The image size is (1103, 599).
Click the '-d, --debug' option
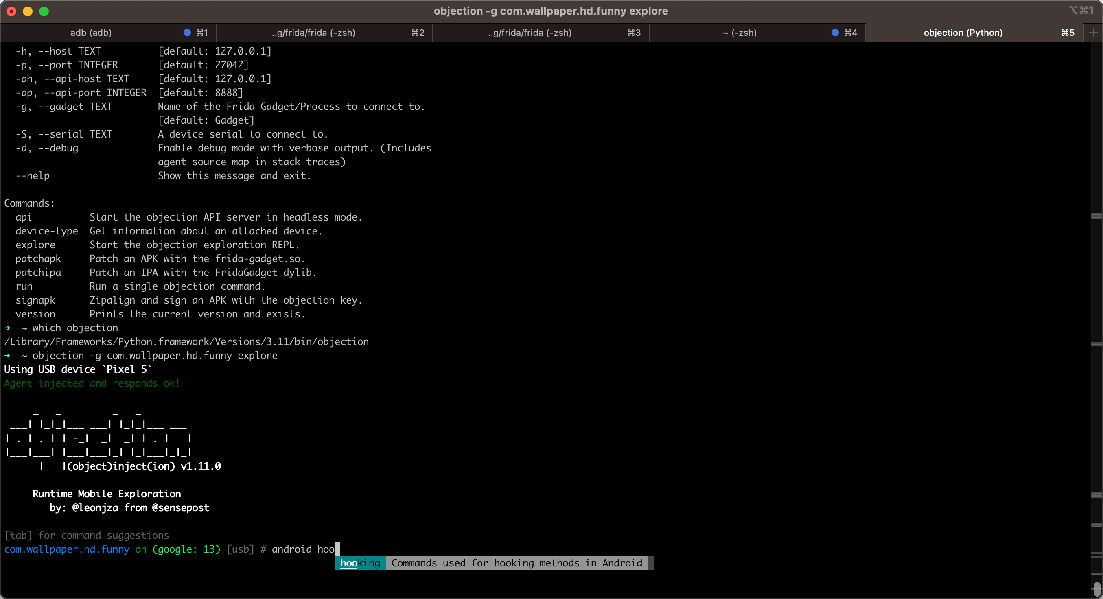coord(47,148)
